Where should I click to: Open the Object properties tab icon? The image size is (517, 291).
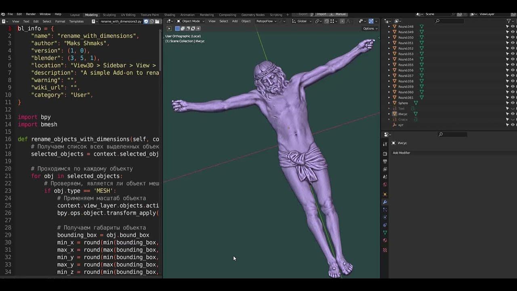coord(385,194)
